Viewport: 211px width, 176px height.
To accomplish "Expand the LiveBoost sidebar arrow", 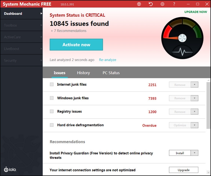I will click(x=41, y=49).
